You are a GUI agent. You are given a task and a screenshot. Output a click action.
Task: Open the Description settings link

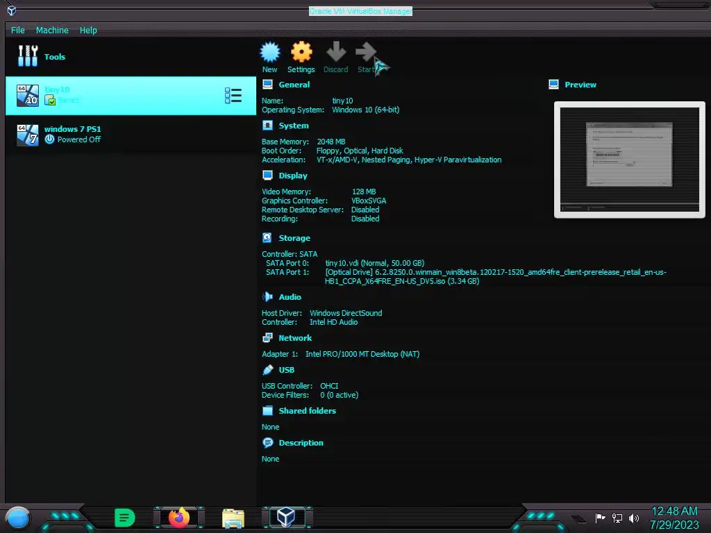(301, 443)
